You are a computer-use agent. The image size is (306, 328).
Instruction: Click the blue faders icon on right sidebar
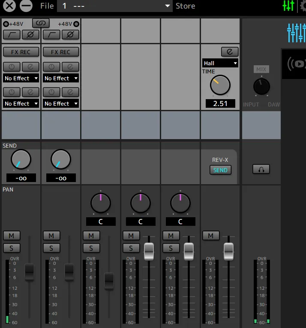[x=297, y=33]
